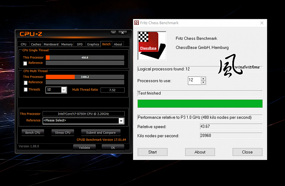This screenshot has height=186, width=285.
Task: Toggle the Threads checkbox
Action: [x=26, y=89]
